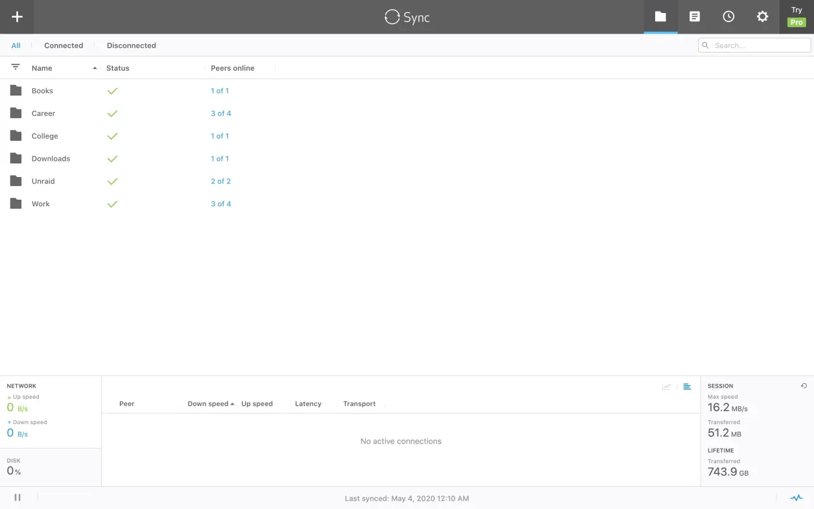Click the column filter icon beside Name

[x=16, y=67]
